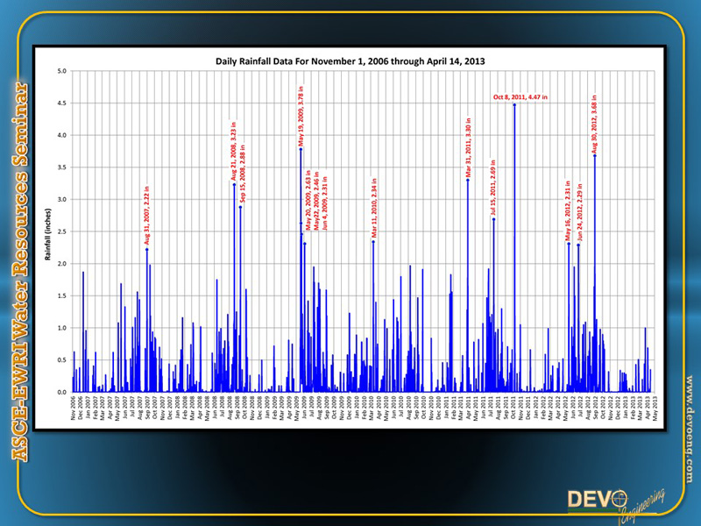Click the 5.0 tick on the rainfall axis
The image size is (701, 526).
61,71
